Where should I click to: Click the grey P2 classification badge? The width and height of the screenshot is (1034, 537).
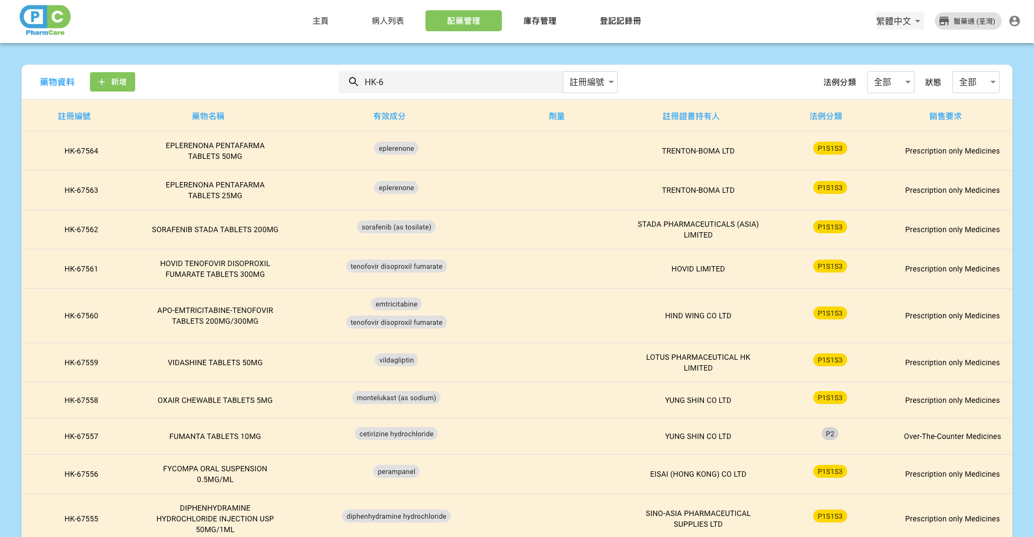tap(830, 434)
